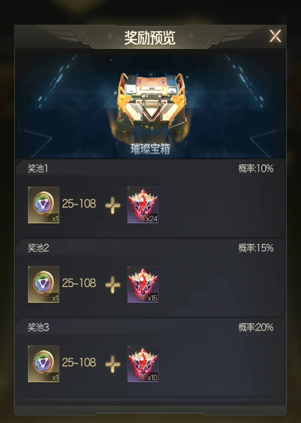Select the 奖池3 header label

[38, 327]
